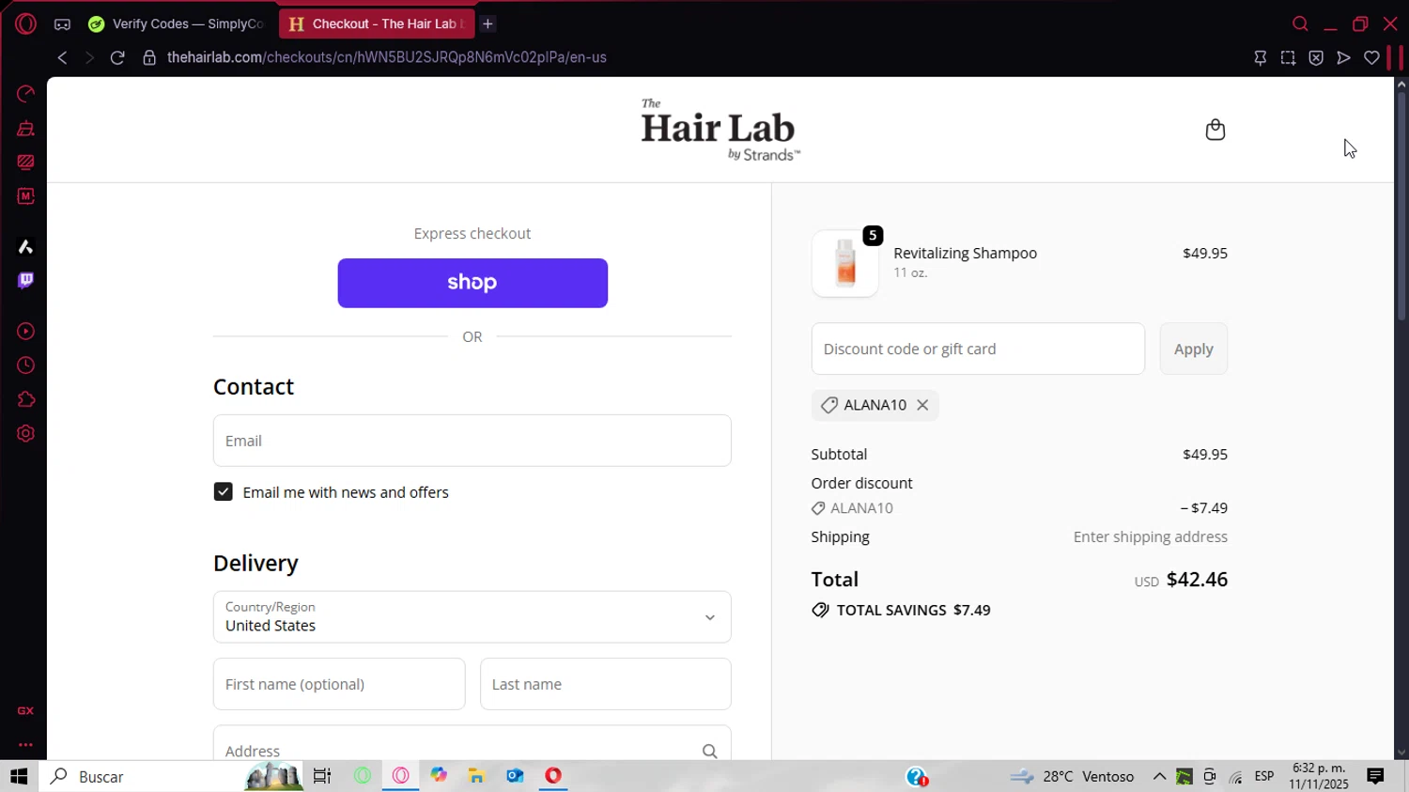Select Checkout - The Hair Lab tab
Image resolution: width=1409 pixels, height=792 pixels.
[x=376, y=23]
